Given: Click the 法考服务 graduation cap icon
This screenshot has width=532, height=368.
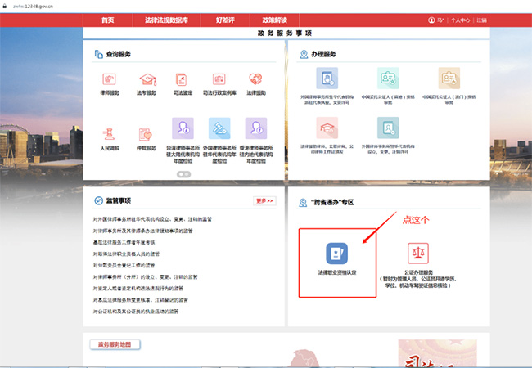Looking at the screenshot, I should [x=147, y=79].
